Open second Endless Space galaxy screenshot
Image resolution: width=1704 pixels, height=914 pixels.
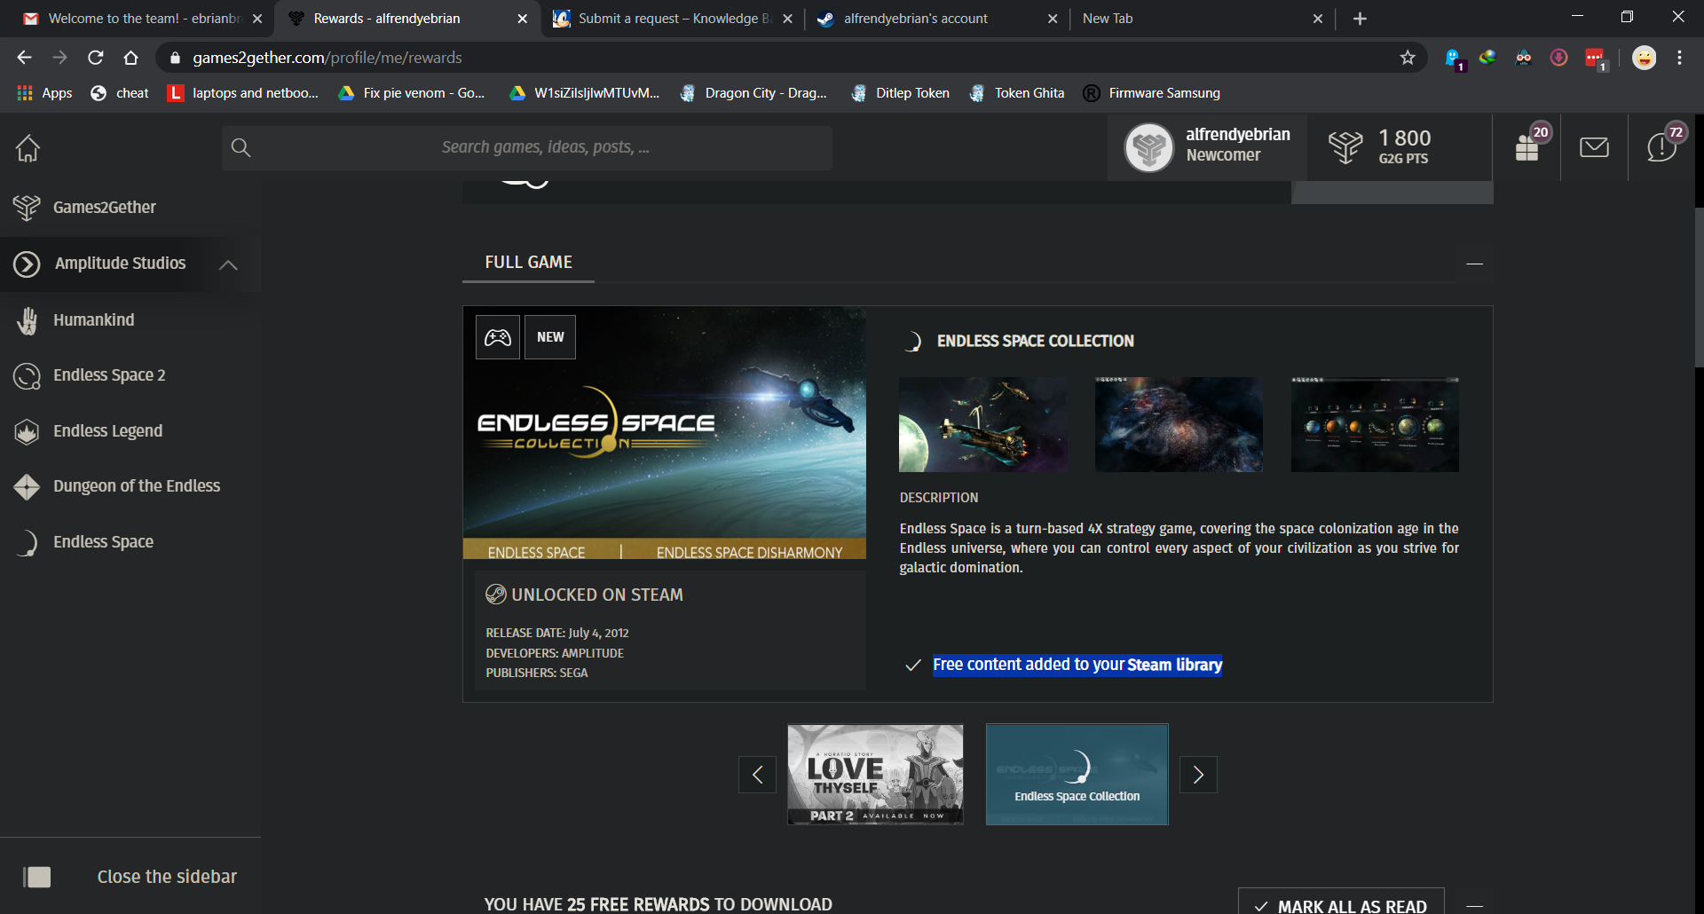pyautogui.click(x=1179, y=424)
